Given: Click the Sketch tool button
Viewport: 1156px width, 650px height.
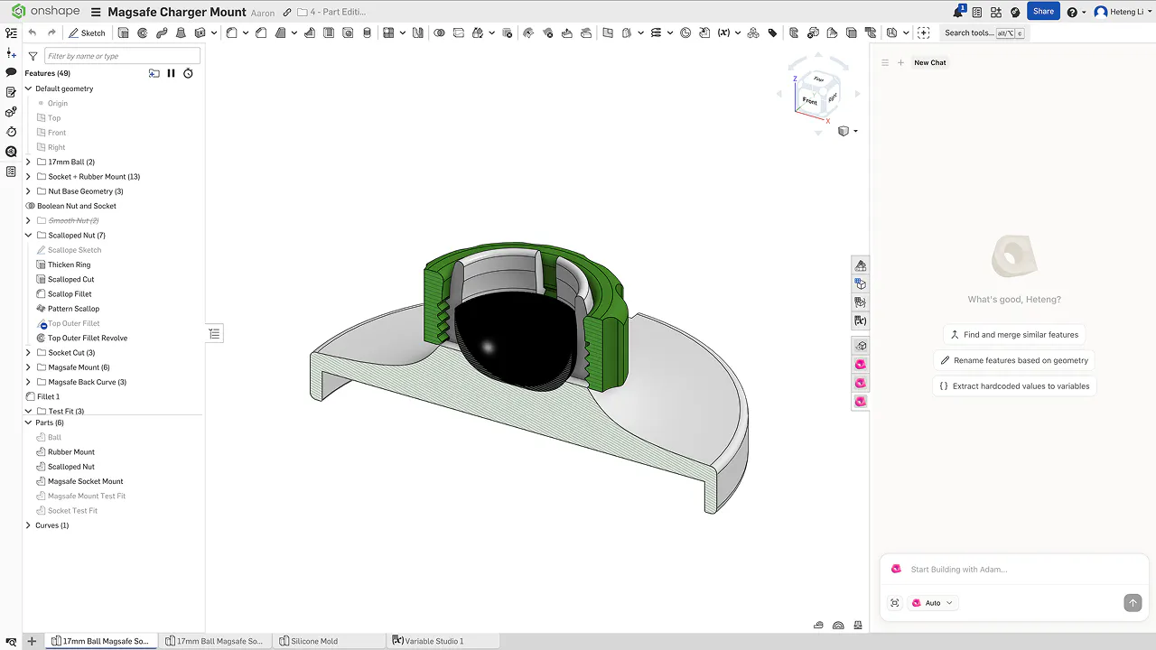Looking at the screenshot, I should tap(88, 32).
